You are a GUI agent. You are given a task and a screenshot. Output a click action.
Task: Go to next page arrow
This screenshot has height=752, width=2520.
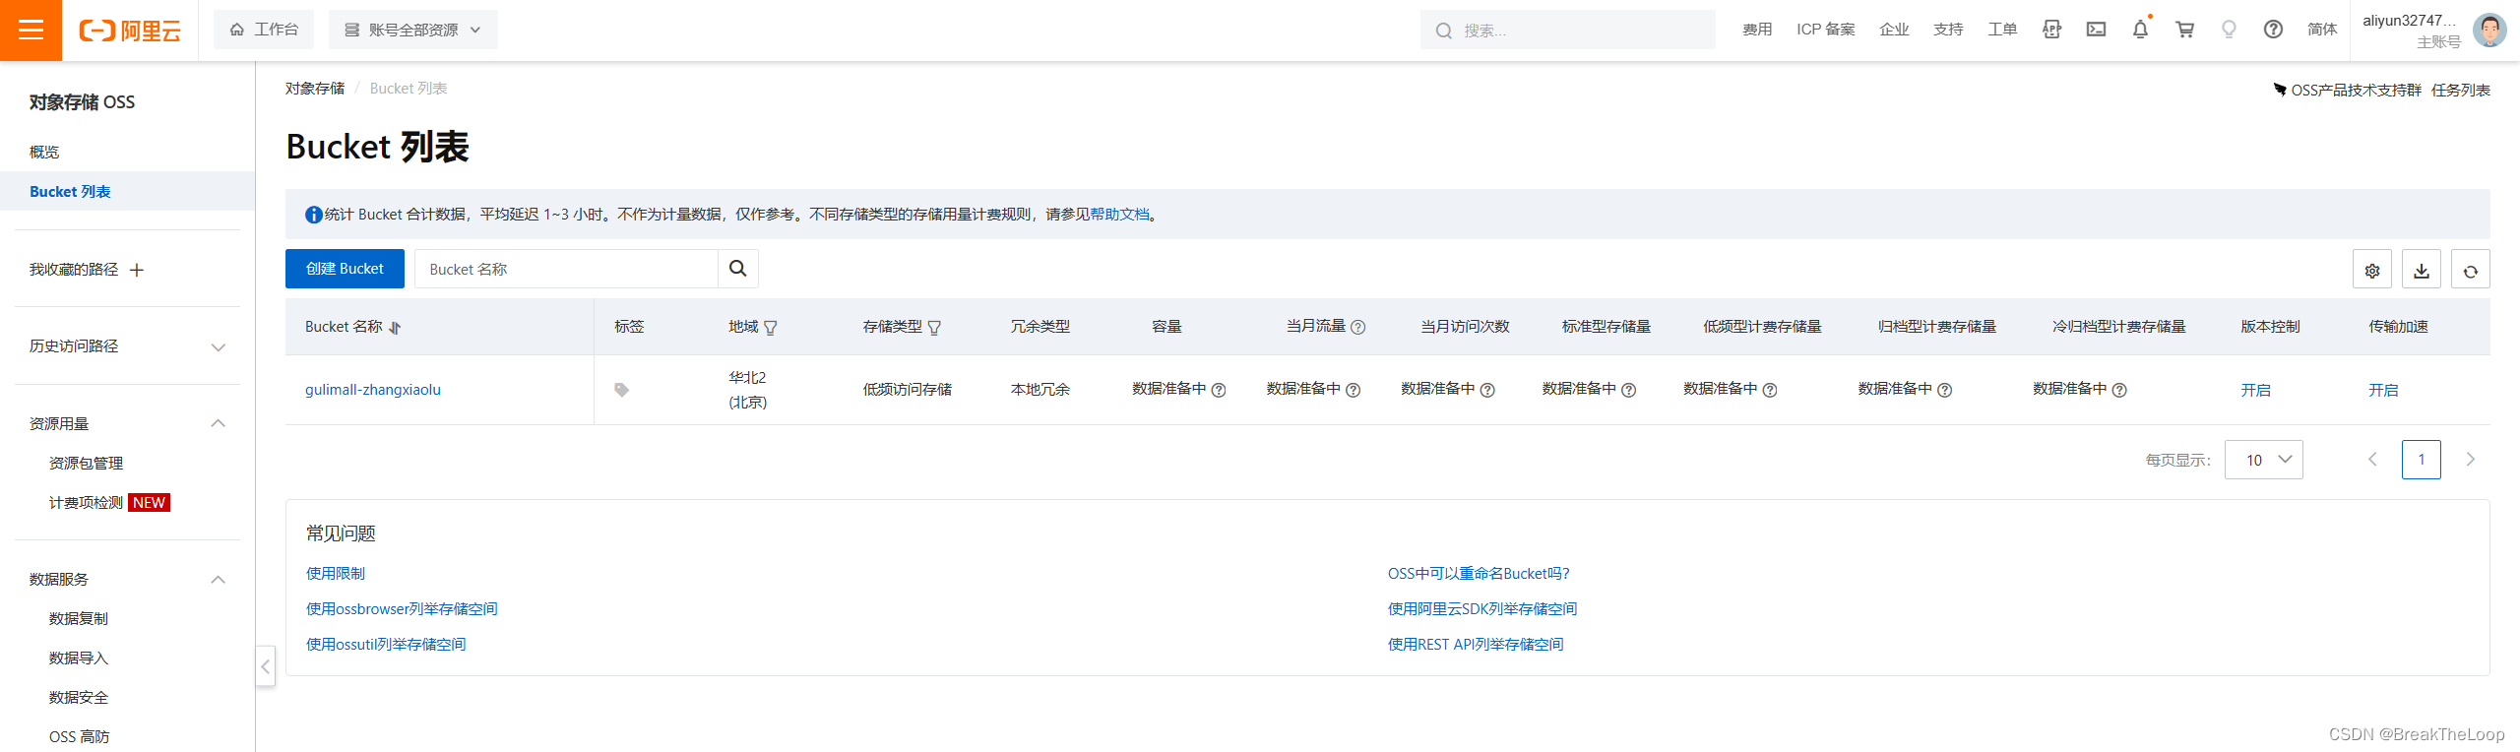[x=2470, y=460]
